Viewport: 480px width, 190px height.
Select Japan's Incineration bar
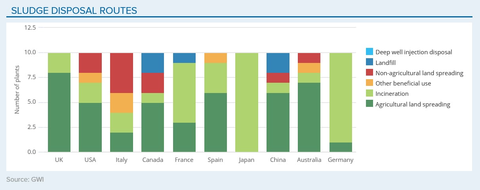tap(246, 102)
